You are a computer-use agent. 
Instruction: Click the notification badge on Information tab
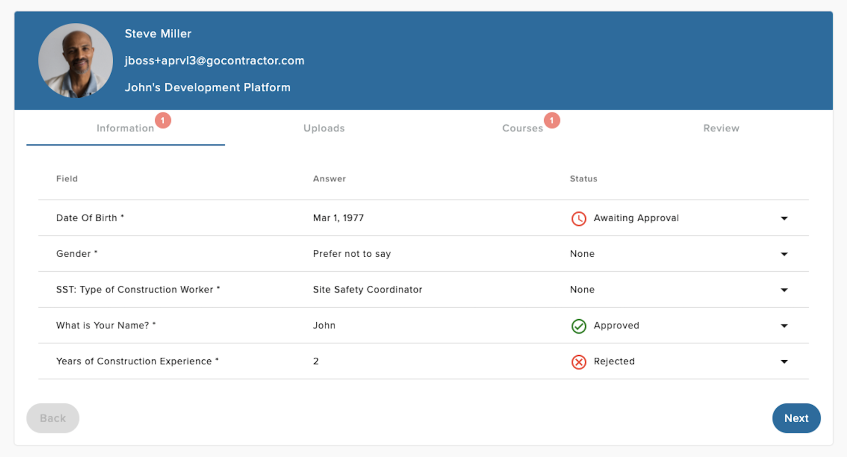click(x=163, y=120)
